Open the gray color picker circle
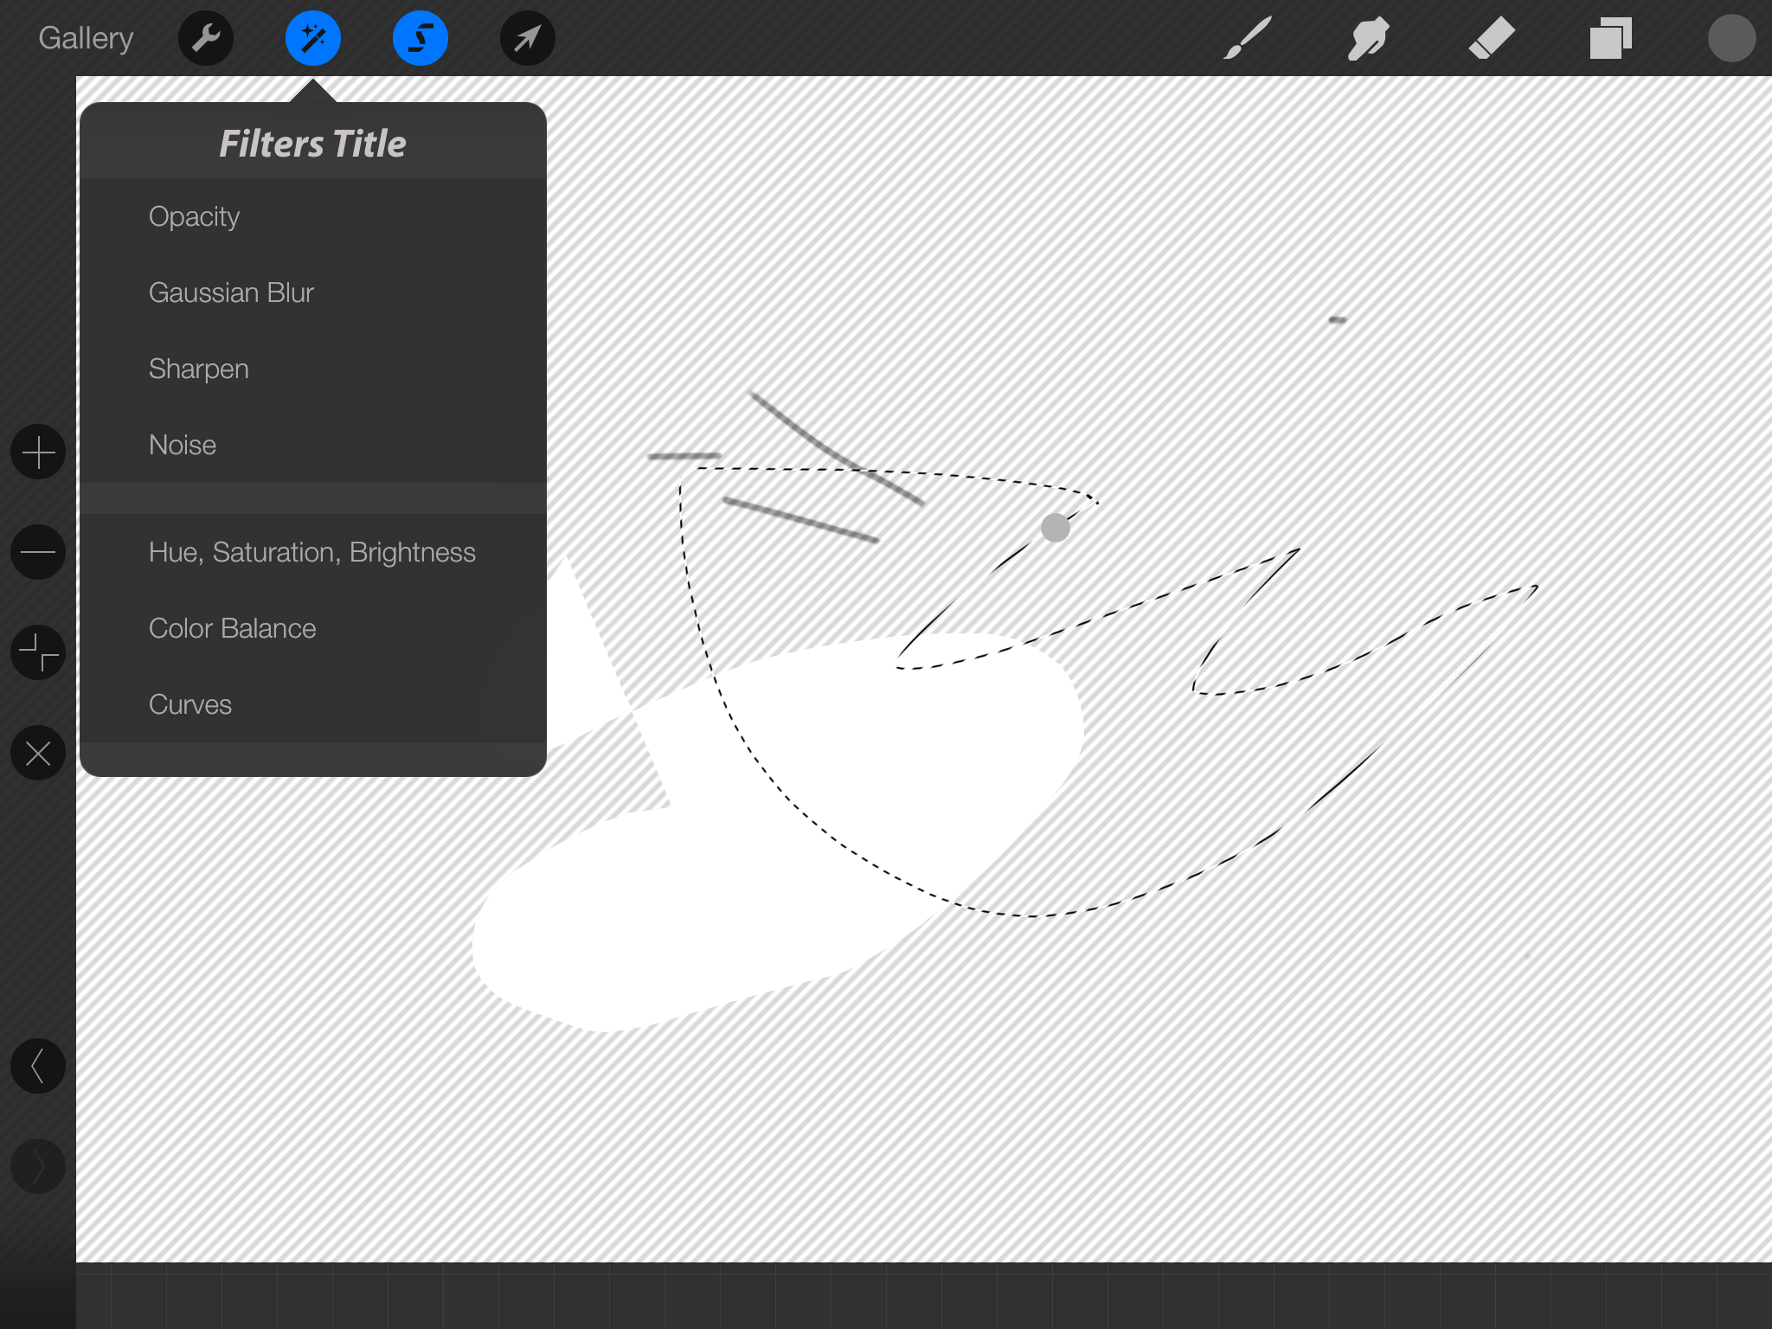The image size is (1772, 1329). click(1731, 38)
